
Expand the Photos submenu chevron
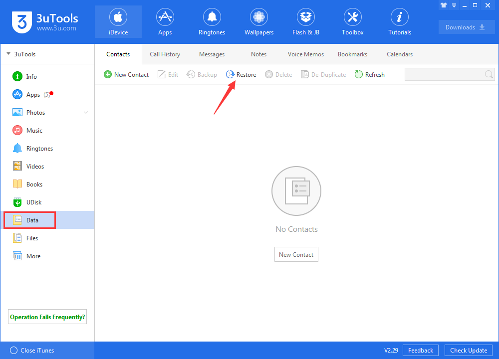pos(86,113)
